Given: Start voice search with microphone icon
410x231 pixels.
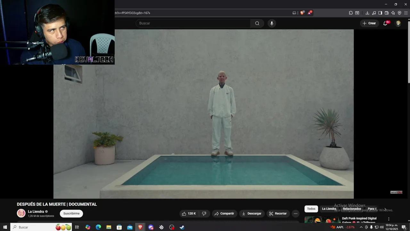Looking at the screenshot, I should 272,23.
